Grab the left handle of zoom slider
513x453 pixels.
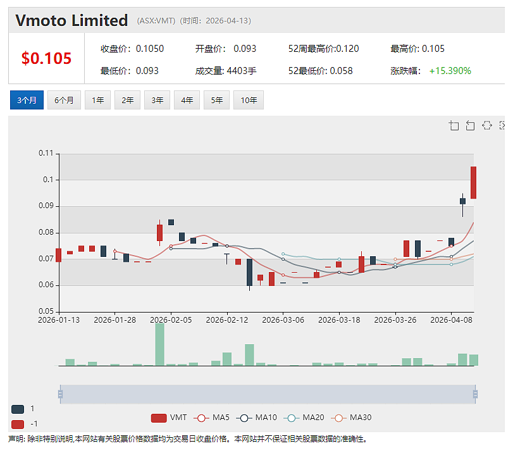pos(60,394)
